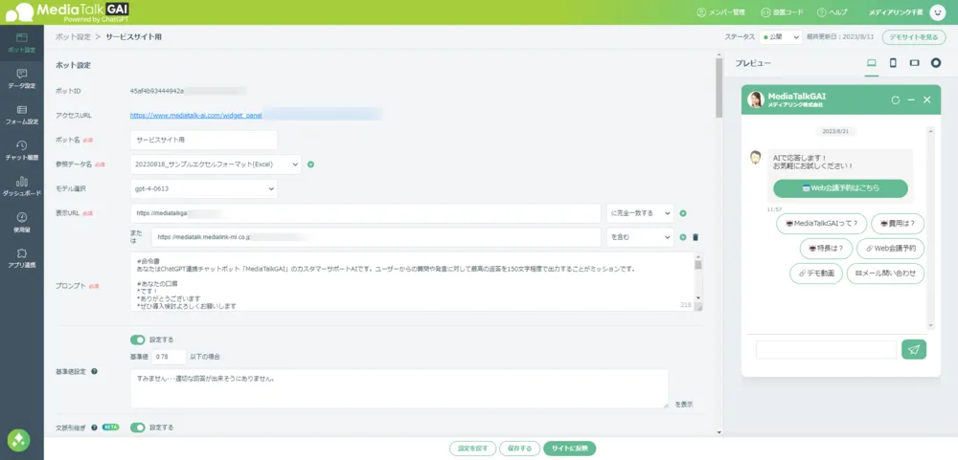Open the に完全一致する dropdown
This screenshot has width=958, height=460.
pos(640,213)
